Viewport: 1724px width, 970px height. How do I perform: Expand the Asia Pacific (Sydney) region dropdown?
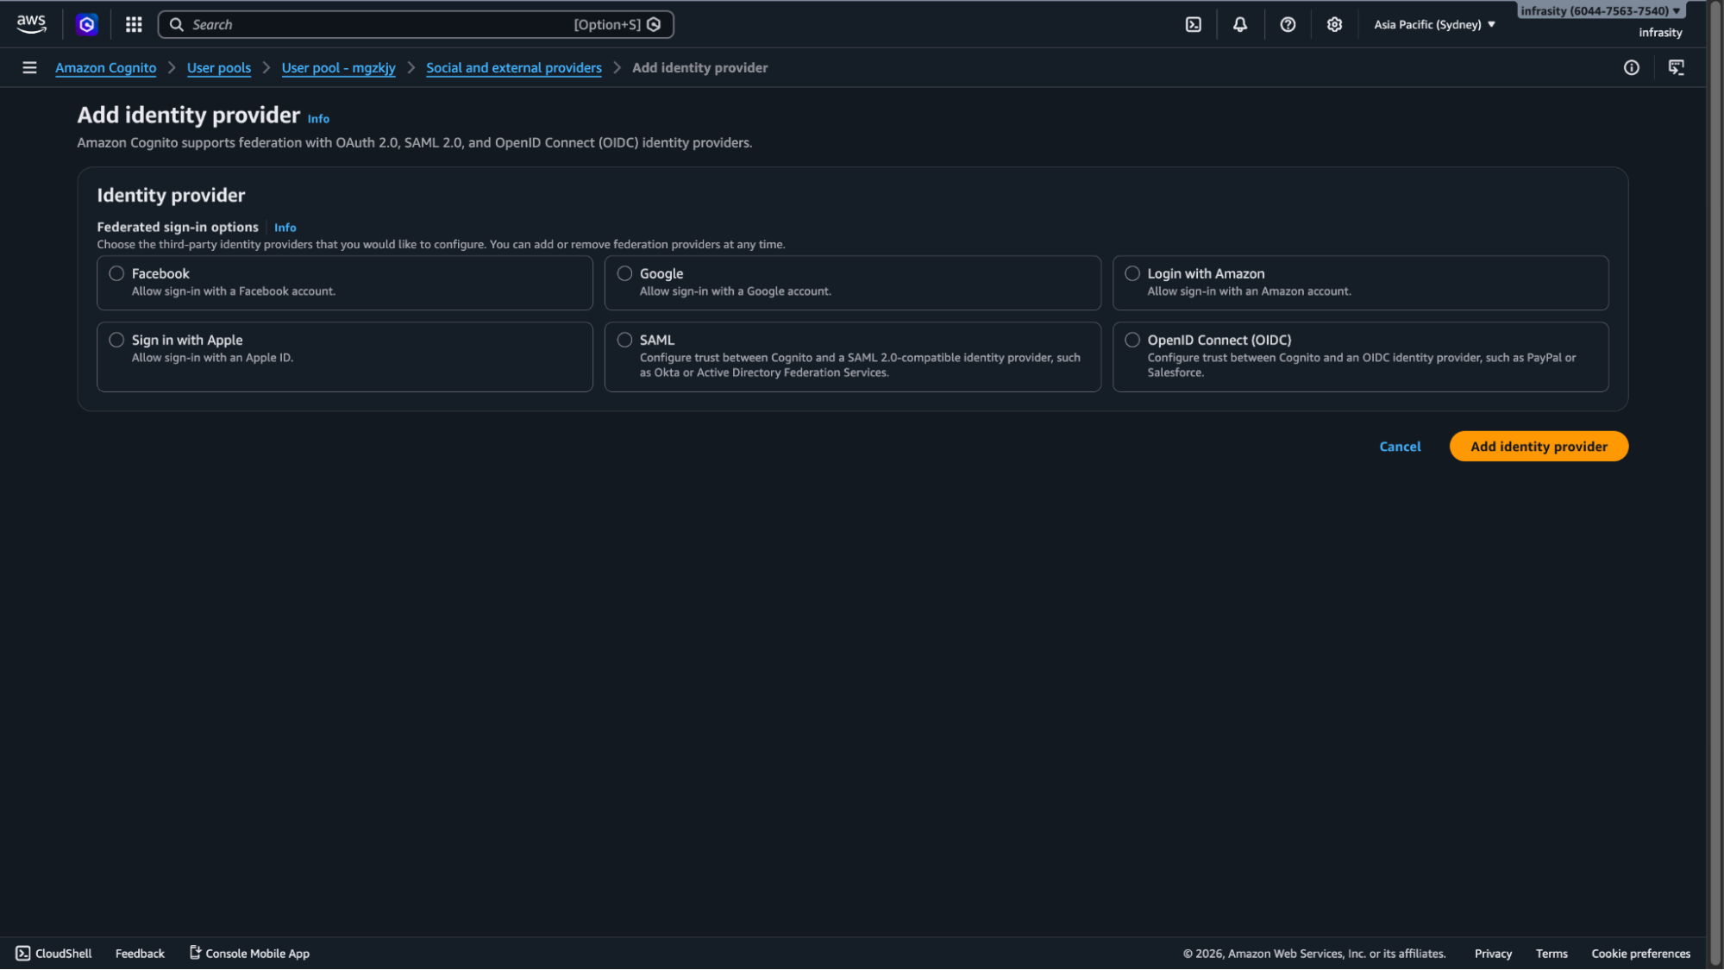pyautogui.click(x=1434, y=24)
